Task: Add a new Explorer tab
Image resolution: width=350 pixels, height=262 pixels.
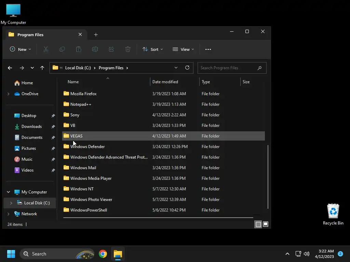Action: pyautogui.click(x=96, y=35)
